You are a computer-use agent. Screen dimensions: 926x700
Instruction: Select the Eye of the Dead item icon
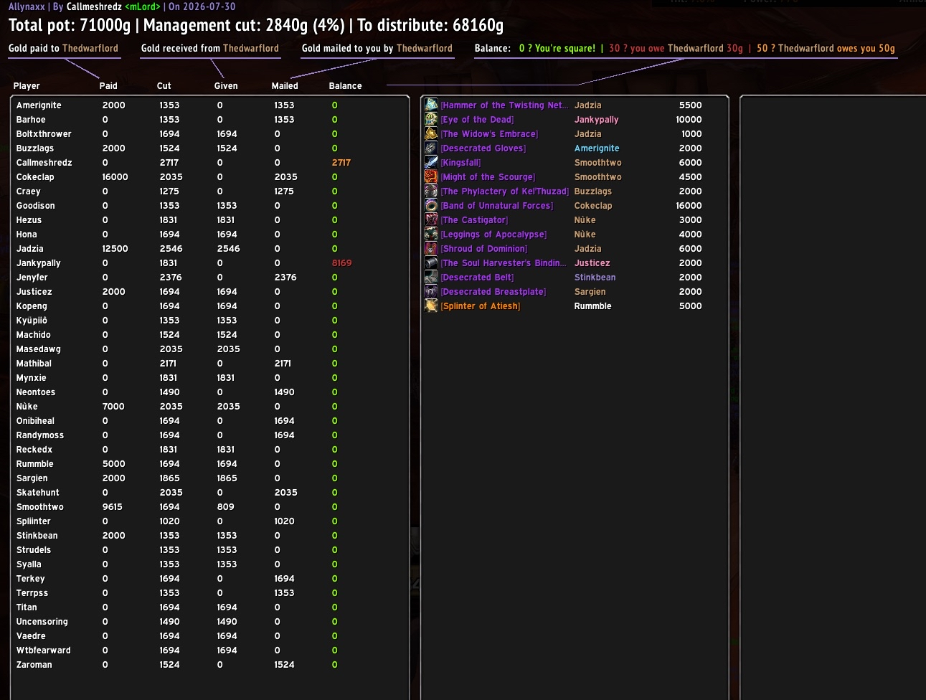pyautogui.click(x=431, y=120)
